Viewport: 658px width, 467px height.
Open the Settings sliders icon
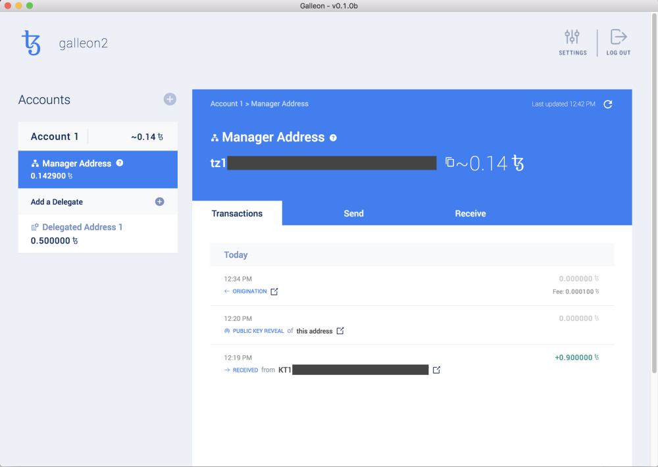click(572, 37)
